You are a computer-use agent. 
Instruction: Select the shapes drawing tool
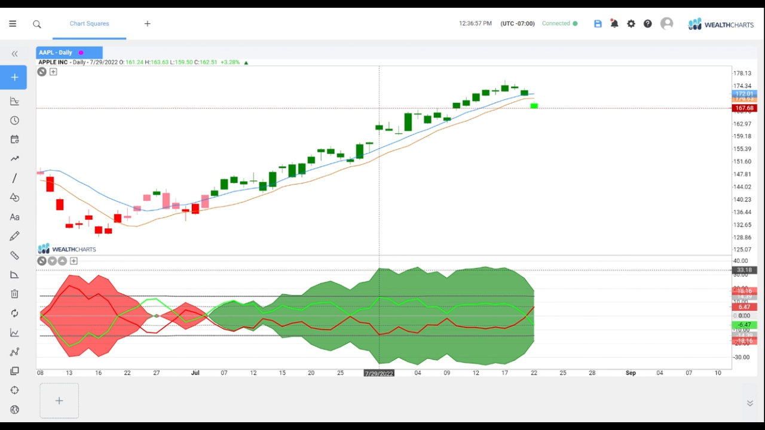pos(14,198)
